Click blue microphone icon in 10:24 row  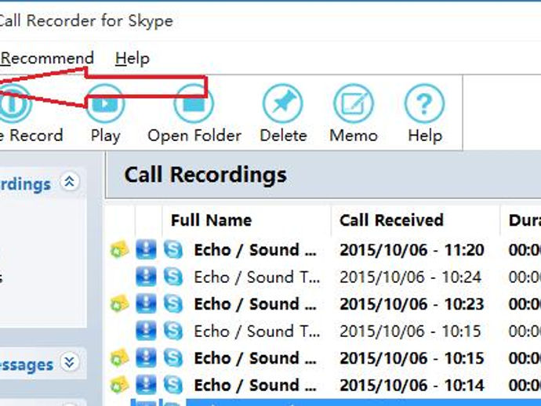(146, 277)
